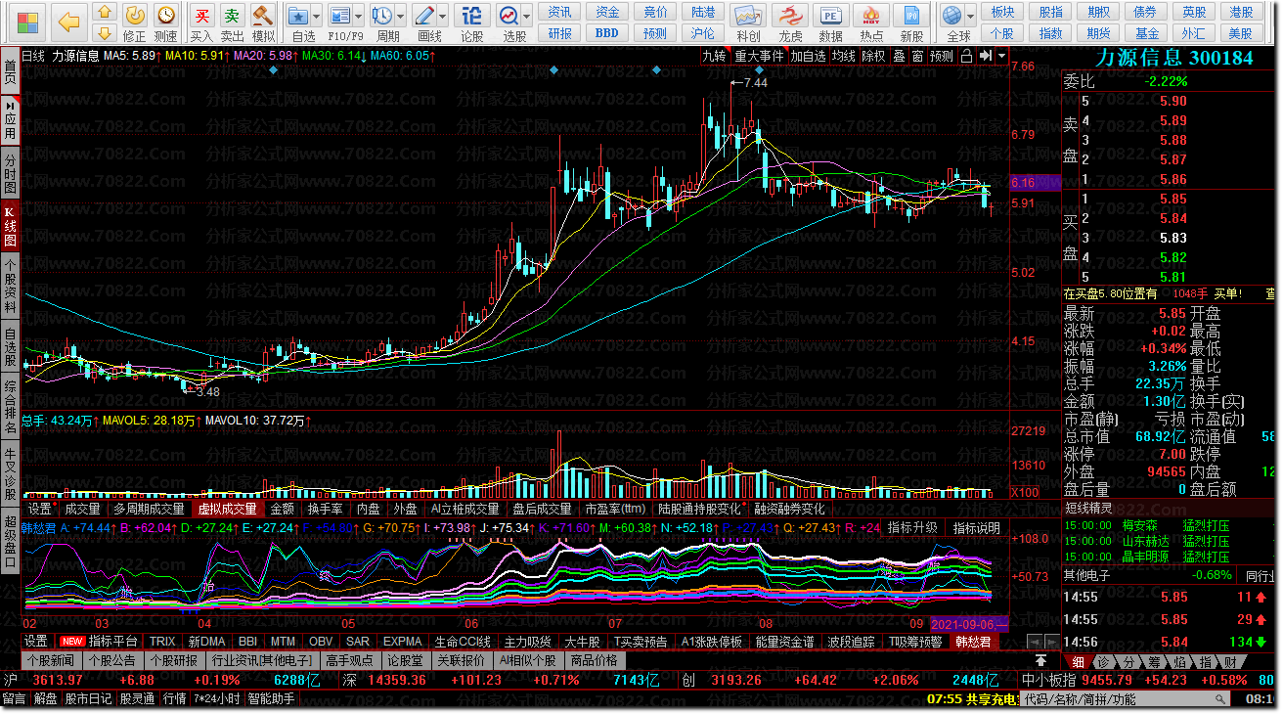Expand the 画线 drawing dropdown arrow
The height and width of the screenshot is (714, 1283).
tap(443, 17)
